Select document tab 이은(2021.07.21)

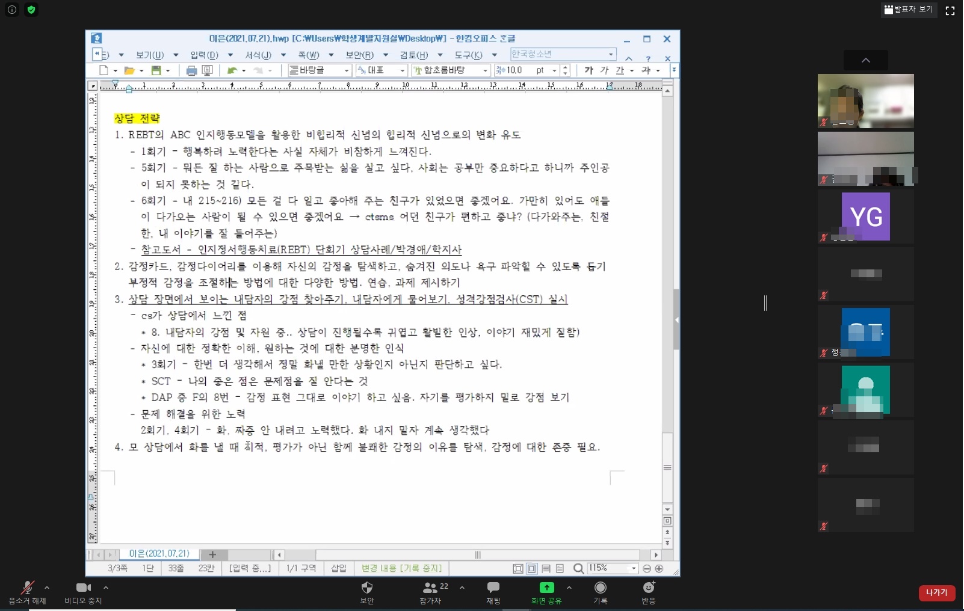pyautogui.click(x=159, y=554)
